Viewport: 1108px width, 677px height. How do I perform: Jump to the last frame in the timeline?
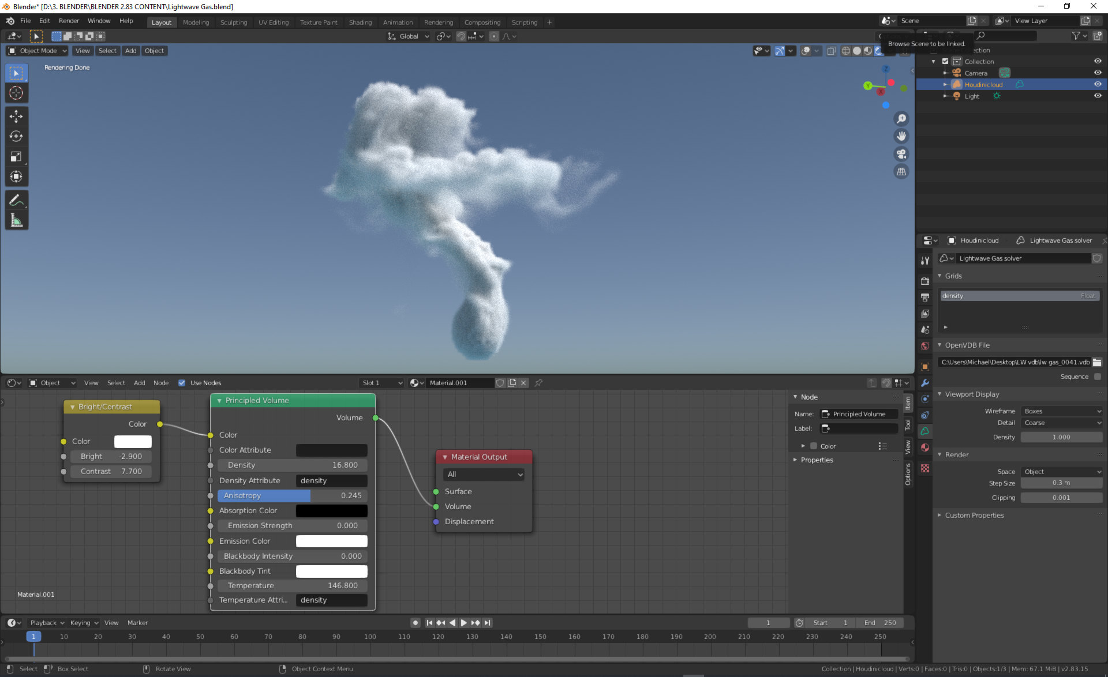click(x=488, y=623)
